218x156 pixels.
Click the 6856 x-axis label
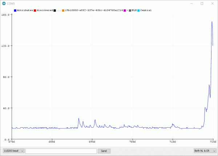[x=52, y=141]
